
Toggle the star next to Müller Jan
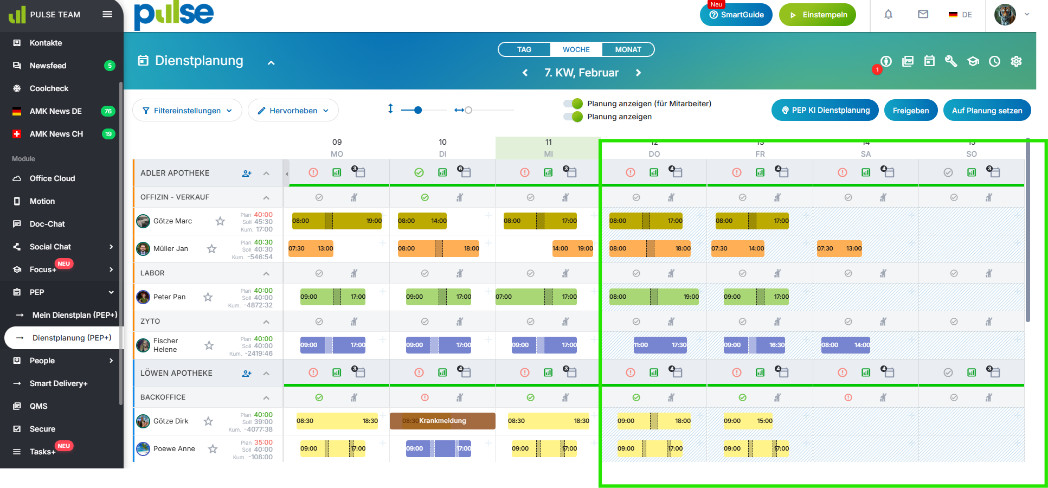[211, 249]
